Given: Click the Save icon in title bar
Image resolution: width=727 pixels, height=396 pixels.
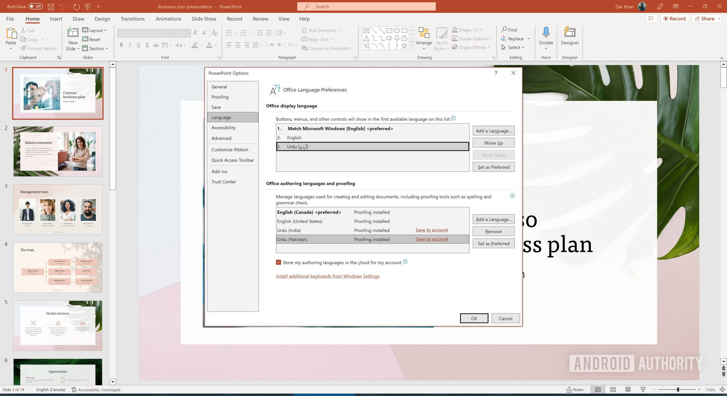Looking at the screenshot, I should (x=51, y=6).
